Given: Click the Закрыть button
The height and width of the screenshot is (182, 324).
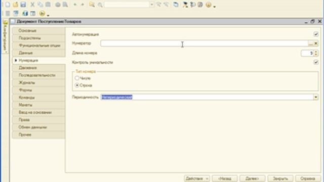Looking at the screenshot, I should tap(280, 178).
